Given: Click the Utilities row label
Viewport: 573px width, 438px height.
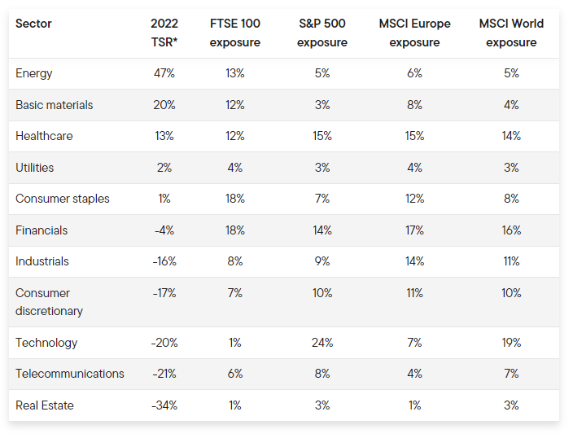Looking at the screenshot, I should click(x=35, y=168).
